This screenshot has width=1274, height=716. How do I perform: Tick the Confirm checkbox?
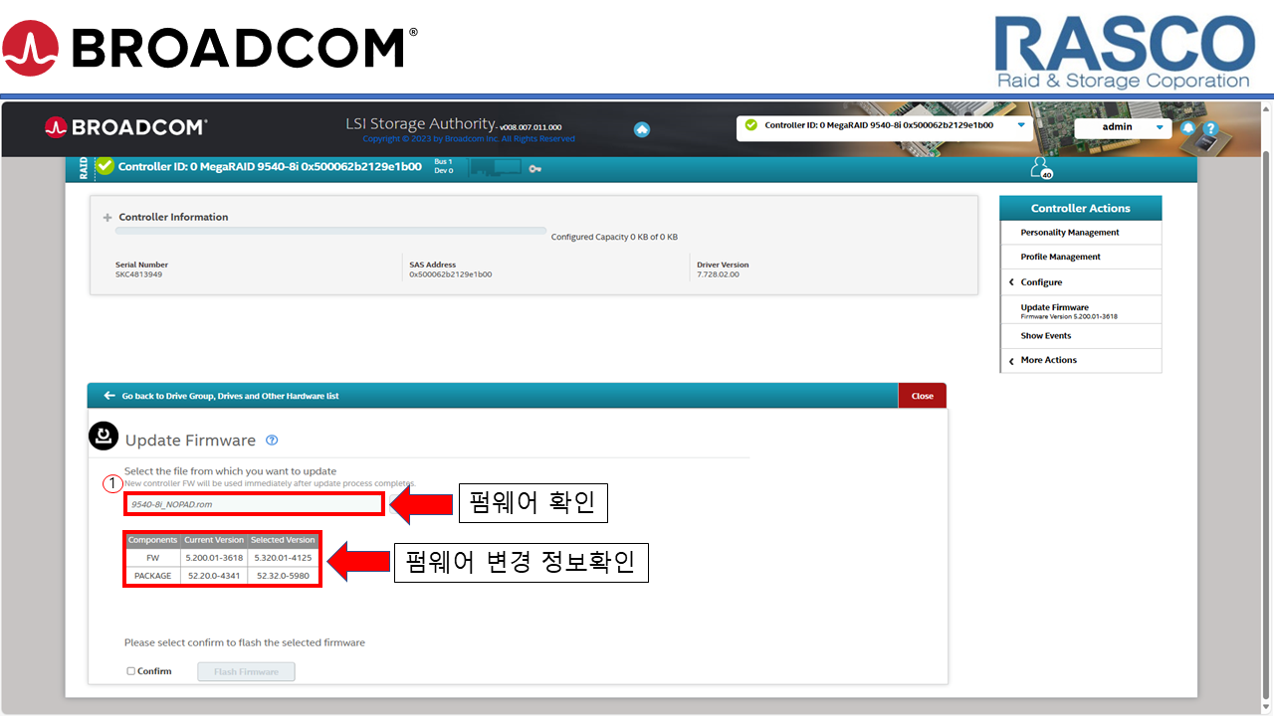click(x=131, y=671)
